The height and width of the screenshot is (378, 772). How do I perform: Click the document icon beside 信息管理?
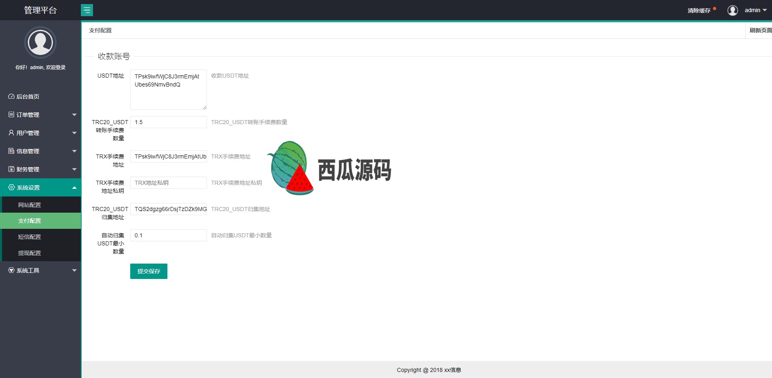[11, 151]
